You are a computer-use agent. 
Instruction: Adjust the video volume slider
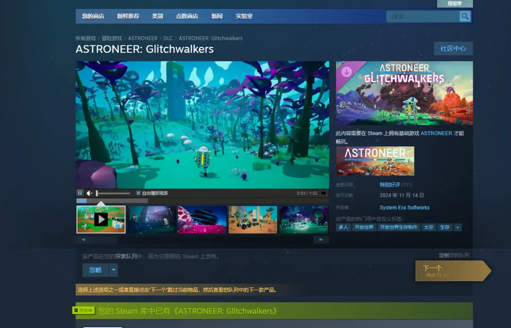tap(113, 193)
